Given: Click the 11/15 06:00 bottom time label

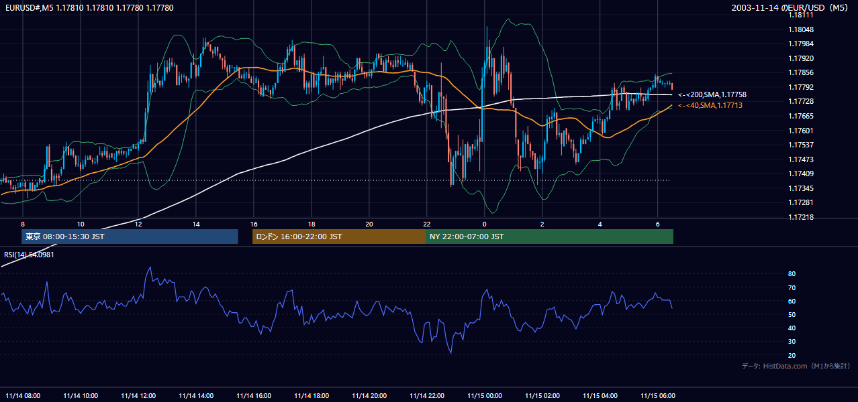Looking at the screenshot, I should pos(658,396).
